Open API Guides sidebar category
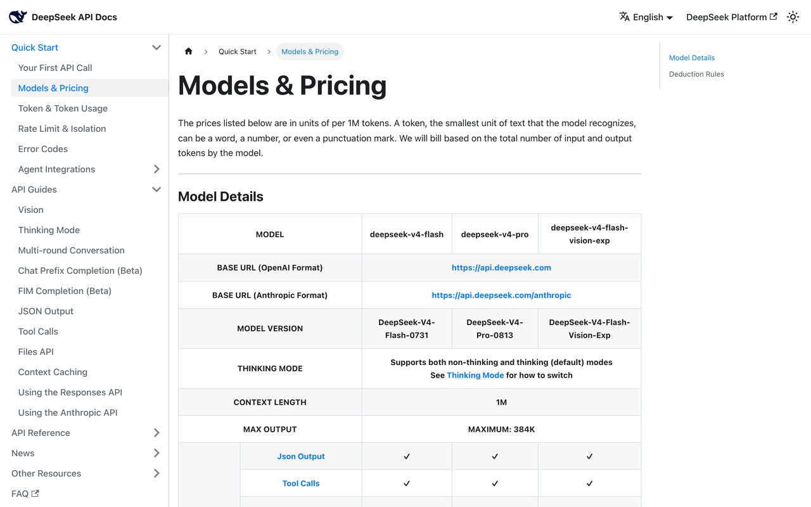 (x=34, y=189)
